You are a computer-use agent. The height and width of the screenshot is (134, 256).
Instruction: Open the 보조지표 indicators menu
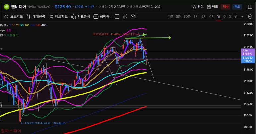[x=13, y=16]
